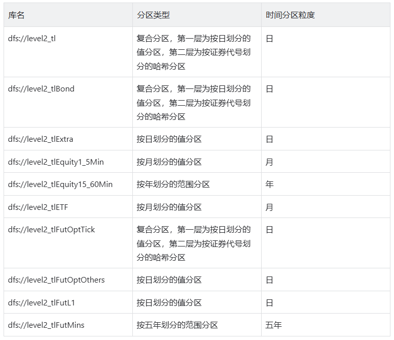Click the dfs://level2_tlEquity1_5Min cell
Image resolution: width=394 pixels, height=340 pixels.
(56, 162)
